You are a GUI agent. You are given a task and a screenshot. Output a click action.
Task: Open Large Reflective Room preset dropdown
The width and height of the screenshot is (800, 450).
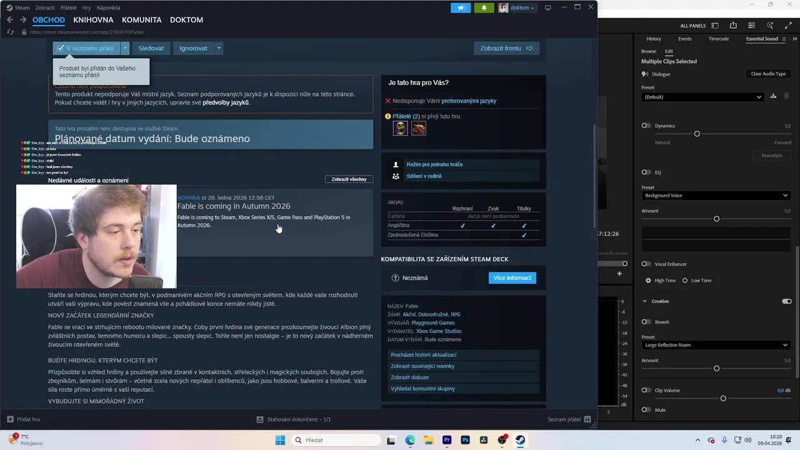tap(716, 345)
